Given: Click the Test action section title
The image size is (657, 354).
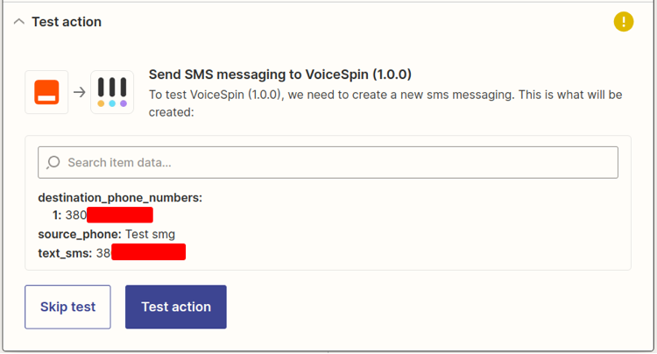Looking at the screenshot, I should (67, 22).
